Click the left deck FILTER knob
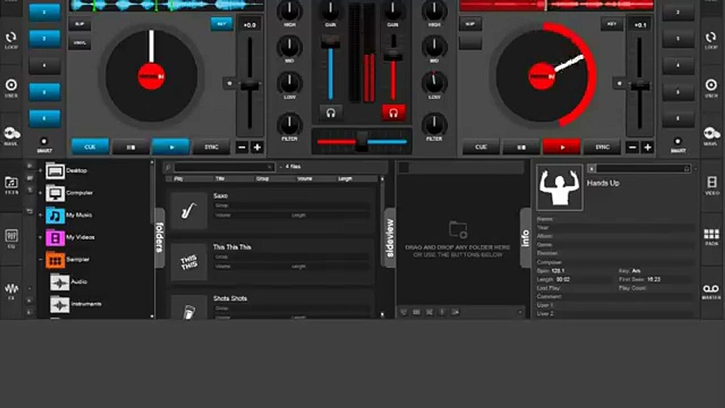The image size is (725, 408). click(x=289, y=124)
